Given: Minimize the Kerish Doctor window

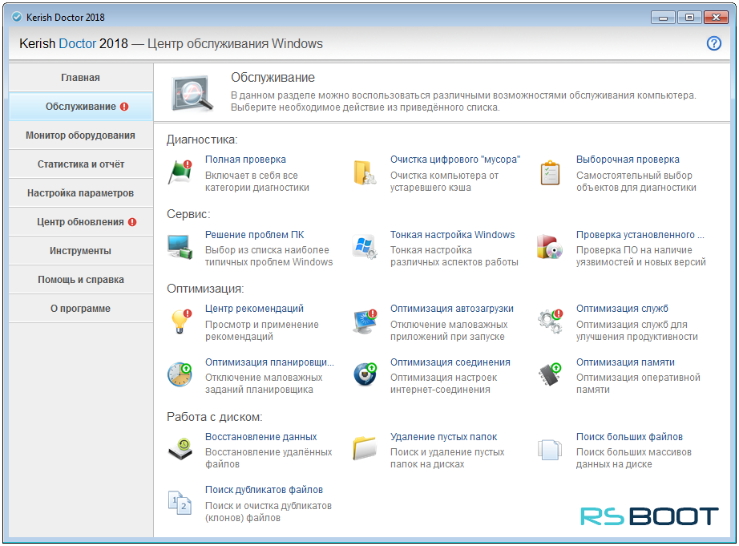Looking at the screenshot, I should (663, 18).
